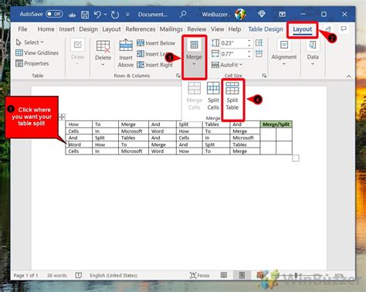The width and height of the screenshot is (366, 292).
Task: Open Ribbon Display Options icon
Action: [x=282, y=15]
